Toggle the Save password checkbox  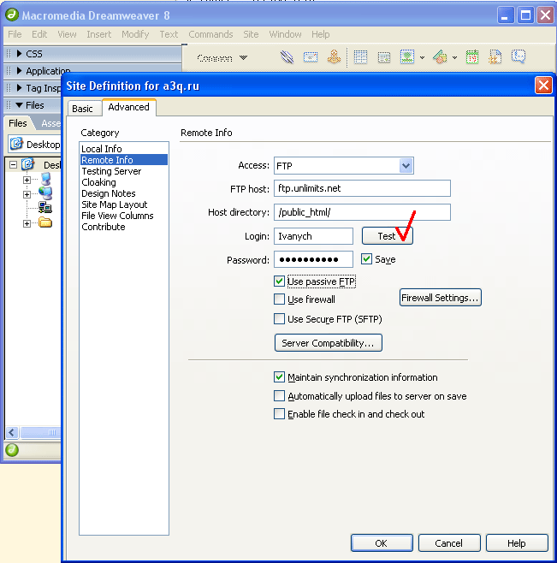pyautogui.click(x=366, y=259)
